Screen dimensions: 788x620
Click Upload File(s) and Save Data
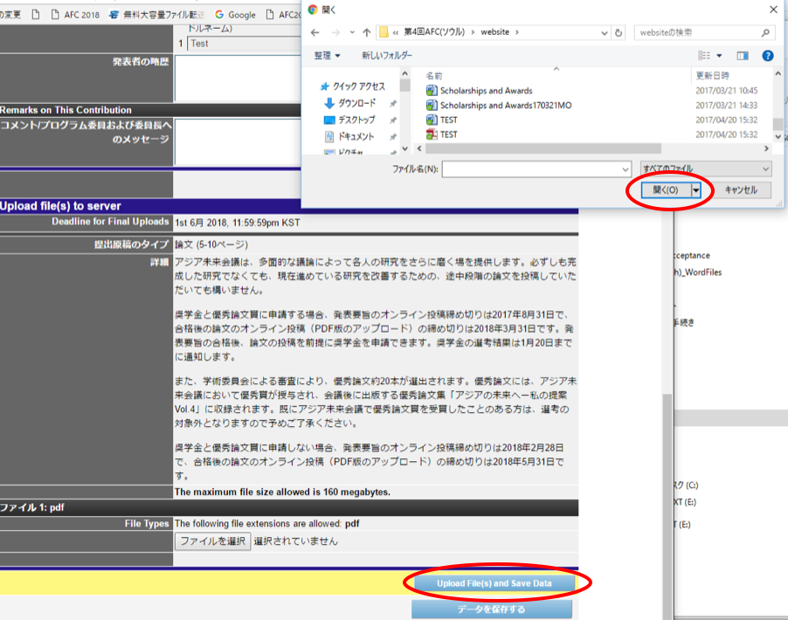click(x=494, y=582)
